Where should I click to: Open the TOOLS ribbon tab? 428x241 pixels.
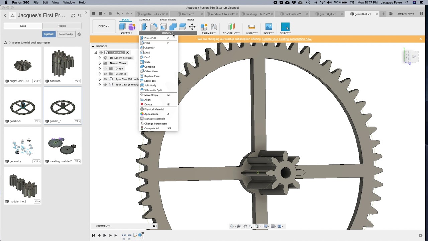pyautogui.click(x=190, y=20)
